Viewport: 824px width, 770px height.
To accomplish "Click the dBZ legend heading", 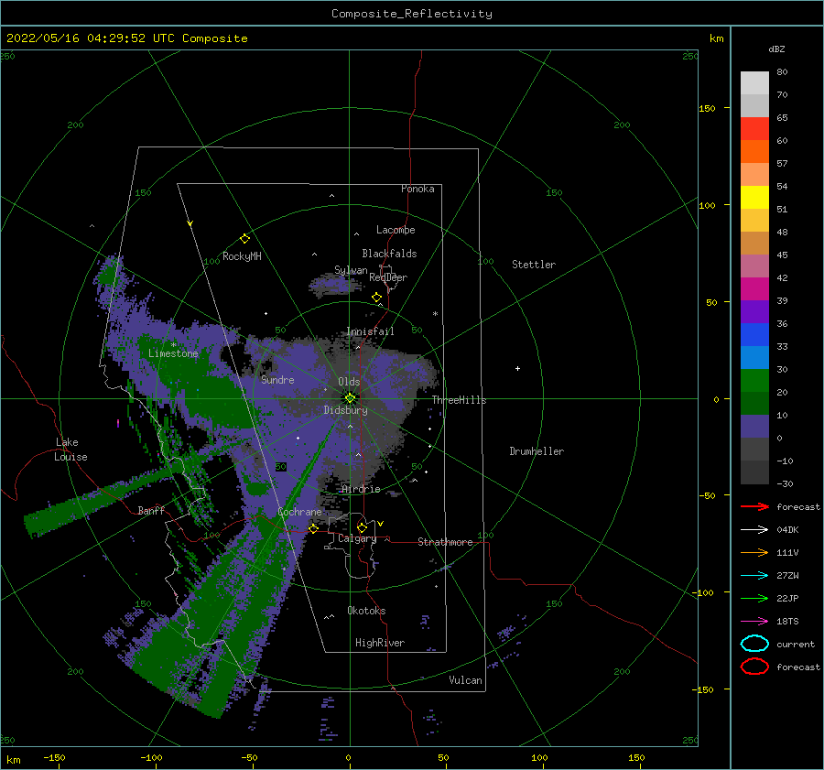I will click(776, 49).
